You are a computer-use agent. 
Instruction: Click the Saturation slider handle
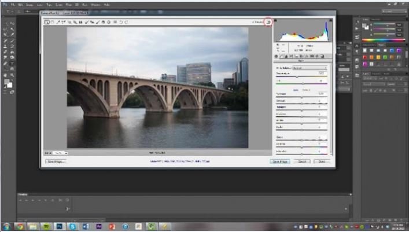pyautogui.click(x=302, y=154)
